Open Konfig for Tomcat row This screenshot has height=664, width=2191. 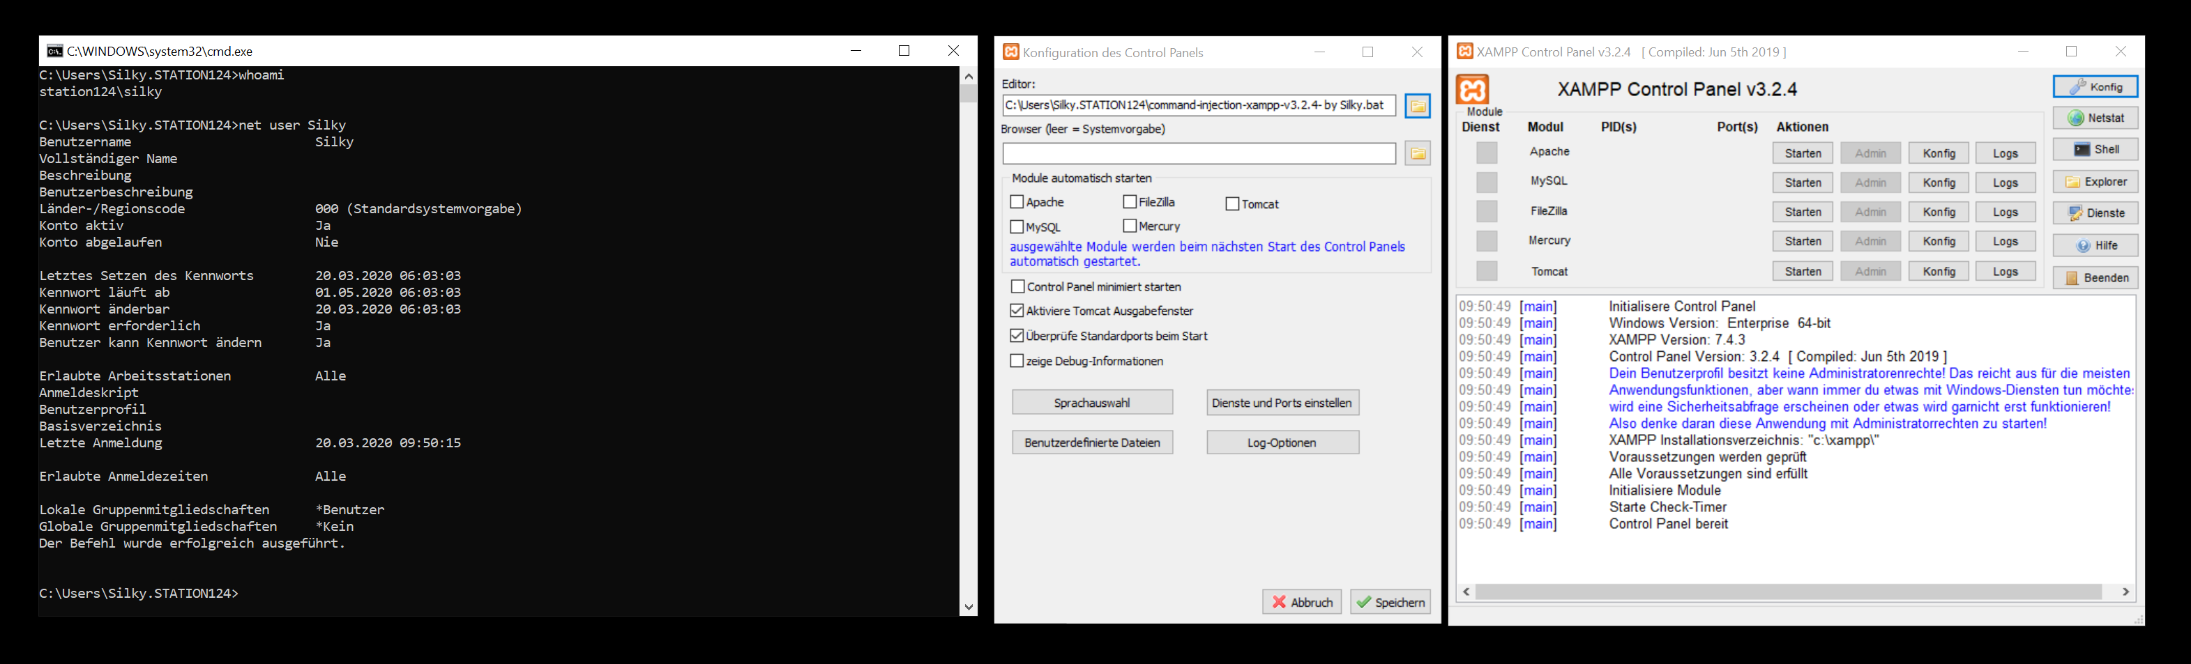tap(1939, 271)
